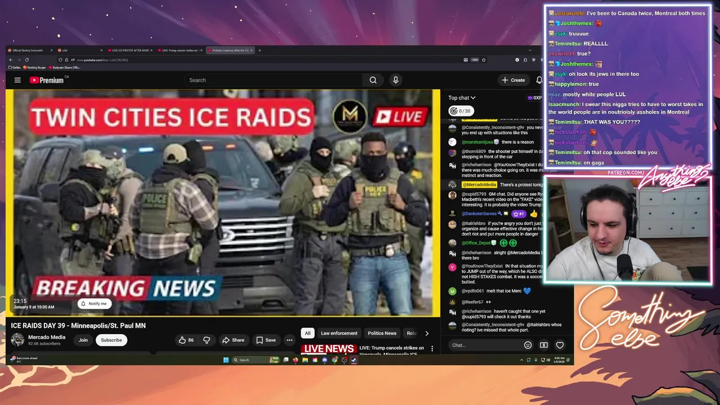The image size is (720, 405).
Task: Open the @DanksterGames chat username
Action: coord(479,214)
